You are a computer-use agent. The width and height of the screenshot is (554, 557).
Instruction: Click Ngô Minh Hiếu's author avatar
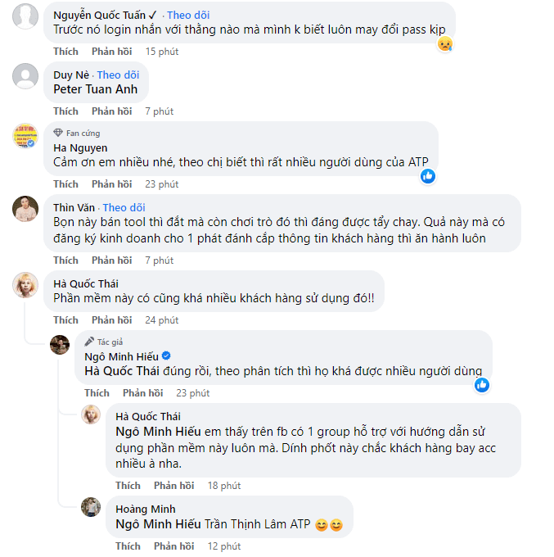pyautogui.click(x=60, y=345)
